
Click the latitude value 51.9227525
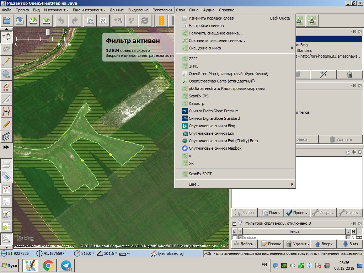click(x=18, y=253)
